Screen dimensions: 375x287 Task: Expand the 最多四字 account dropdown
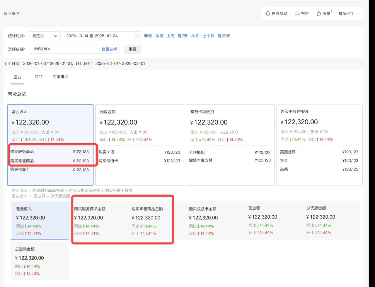[349, 13]
